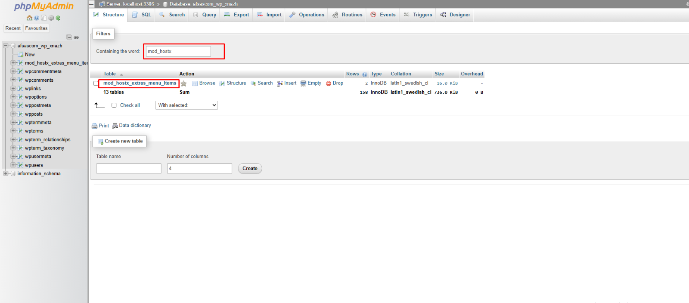Click the Table name input field
The image size is (689, 303).
[x=129, y=168]
